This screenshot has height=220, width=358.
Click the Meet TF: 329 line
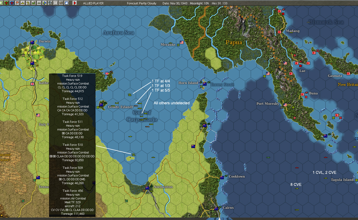(72, 202)
